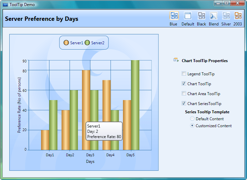Image resolution: width=247 pixels, height=180 pixels.
Task: Click the Day: 2 tooltip line
Action: click(93, 131)
